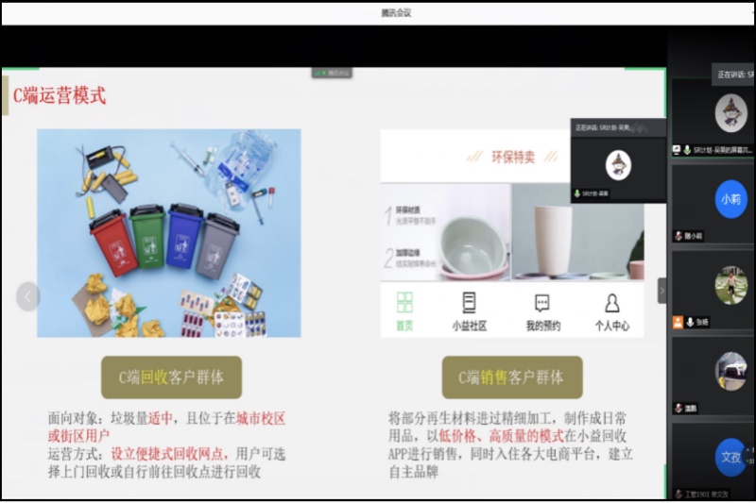This screenshot has width=756, height=503.
Task: Click the 工管1901 name label at the sidebar bottom
Action: [x=707, y=495]
